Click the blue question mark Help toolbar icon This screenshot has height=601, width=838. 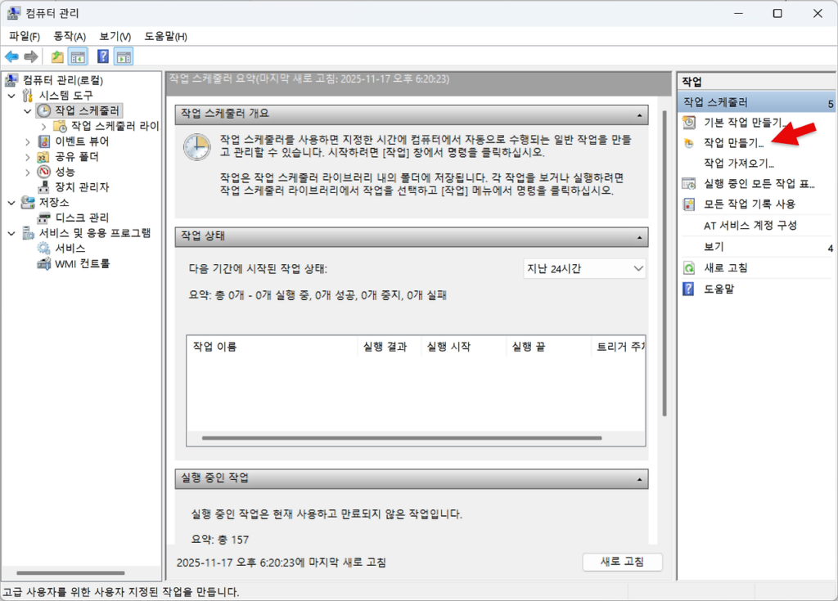103,56
